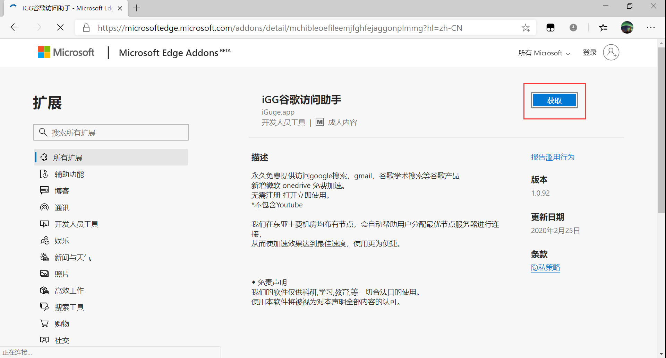Image resolution: width=666 pixels, height=358 pixels.
Task: Add this page to favorites star
Action: (526, 28)
